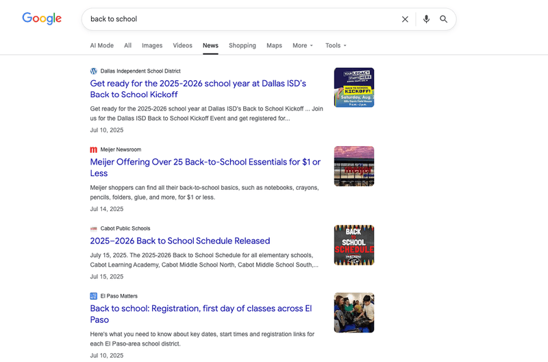Click "Dallas Independent School District" source name
The image size is (548, 362).
click(140, 71)
